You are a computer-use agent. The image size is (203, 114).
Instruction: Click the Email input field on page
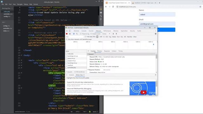point(157,24)
